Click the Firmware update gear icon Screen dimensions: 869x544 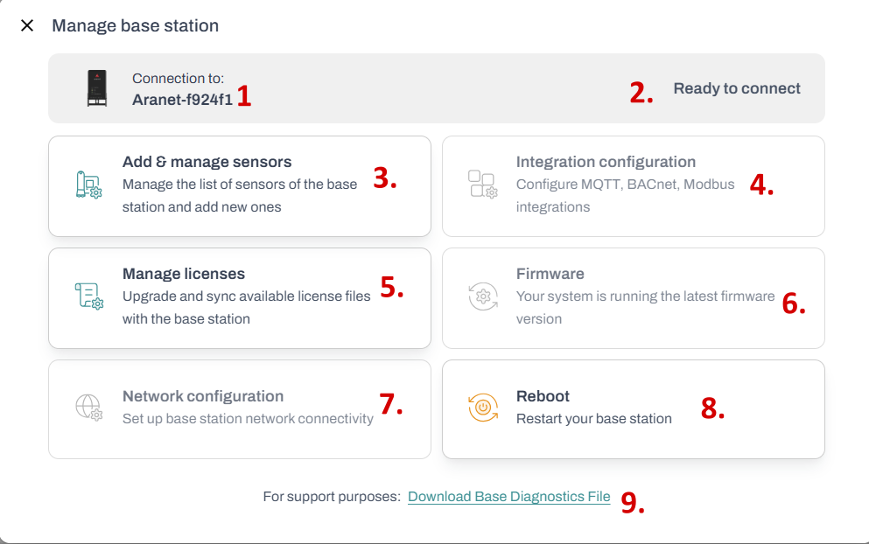[482, 296]
